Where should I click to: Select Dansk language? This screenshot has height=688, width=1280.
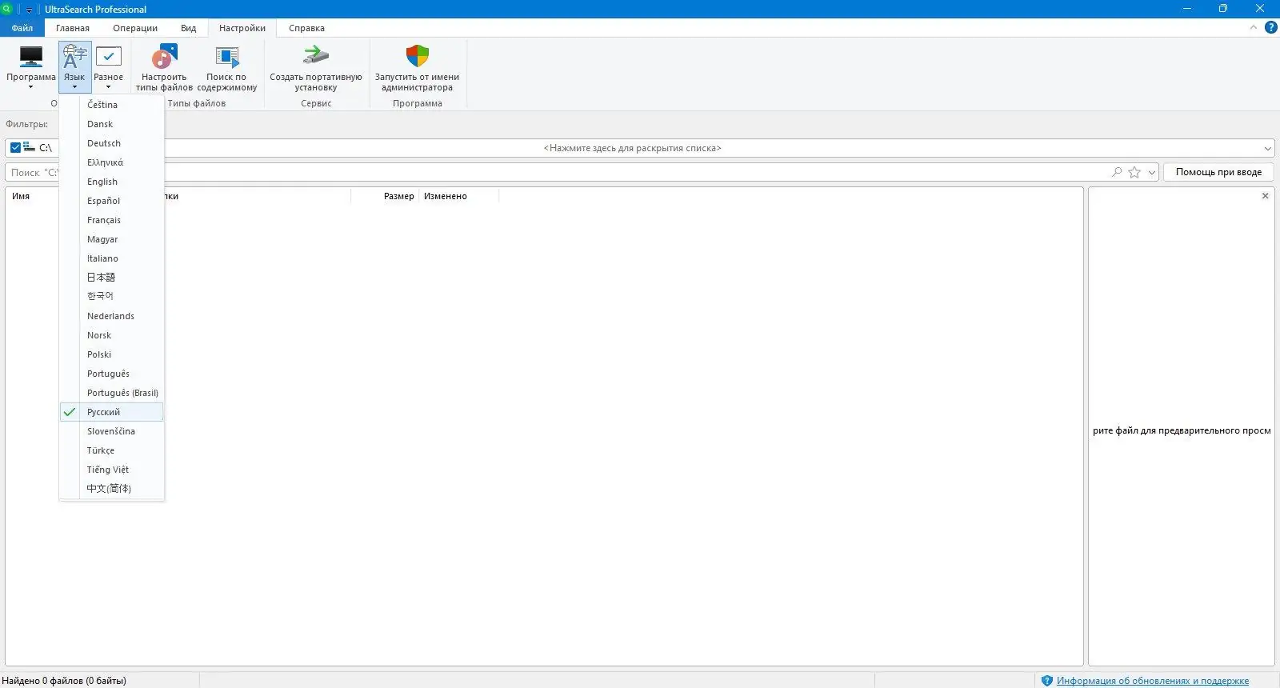112,124
